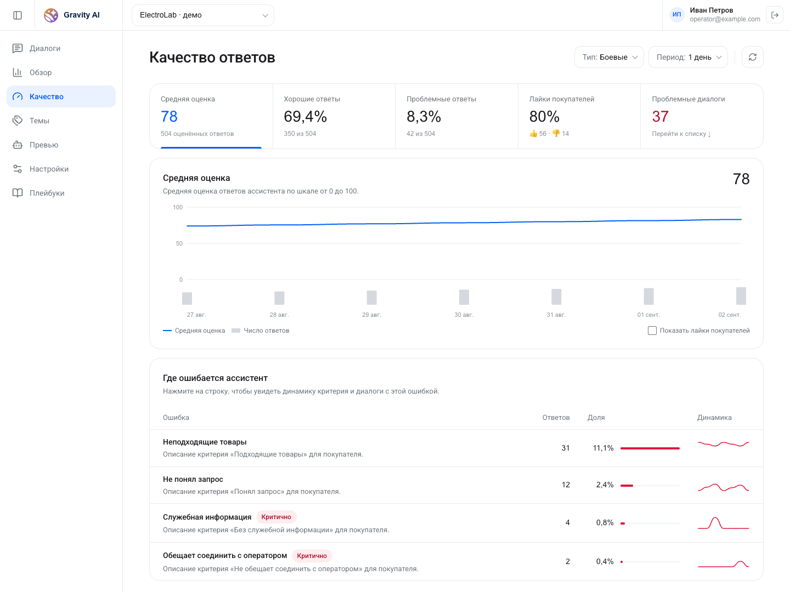Open the Обзор sidebar section
Viewport: 790px width, 592px height.
tap(61, 72)
